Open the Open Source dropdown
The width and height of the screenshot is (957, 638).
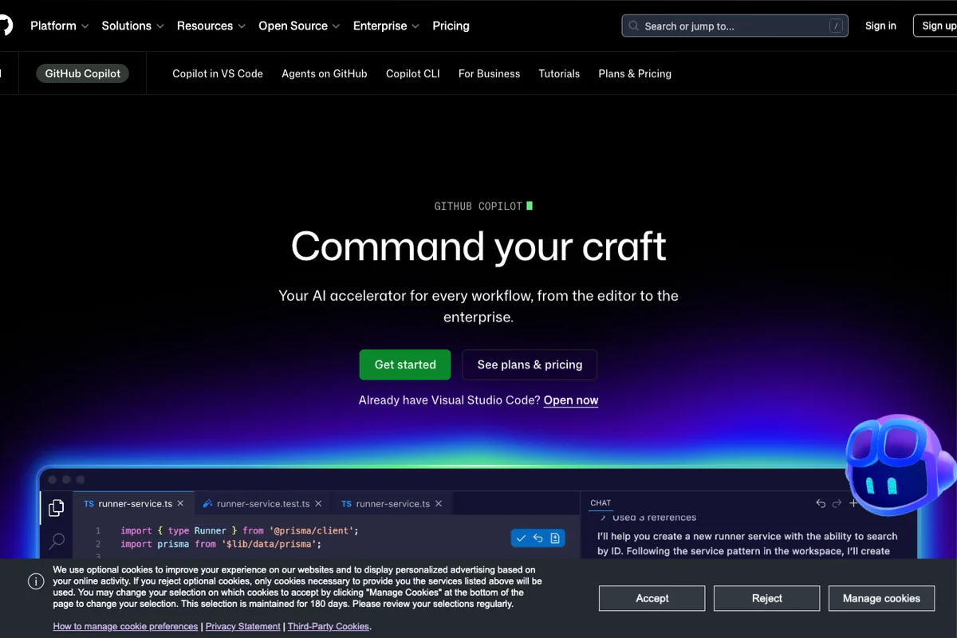click(x=299, y=26)
